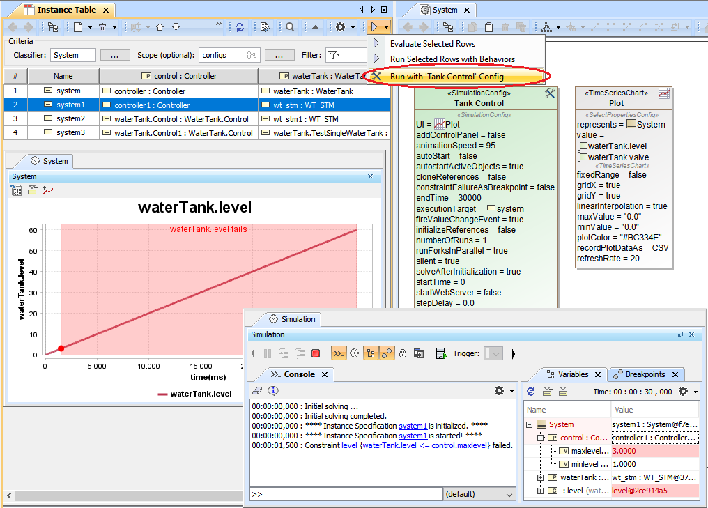Click the refresh icon in Instance Table toolbar
Screen dimensions: 708x508
[240, 27]
